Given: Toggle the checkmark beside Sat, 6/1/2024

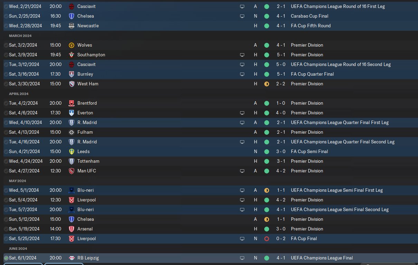Looking at the screenshot, I should [6, 258].
